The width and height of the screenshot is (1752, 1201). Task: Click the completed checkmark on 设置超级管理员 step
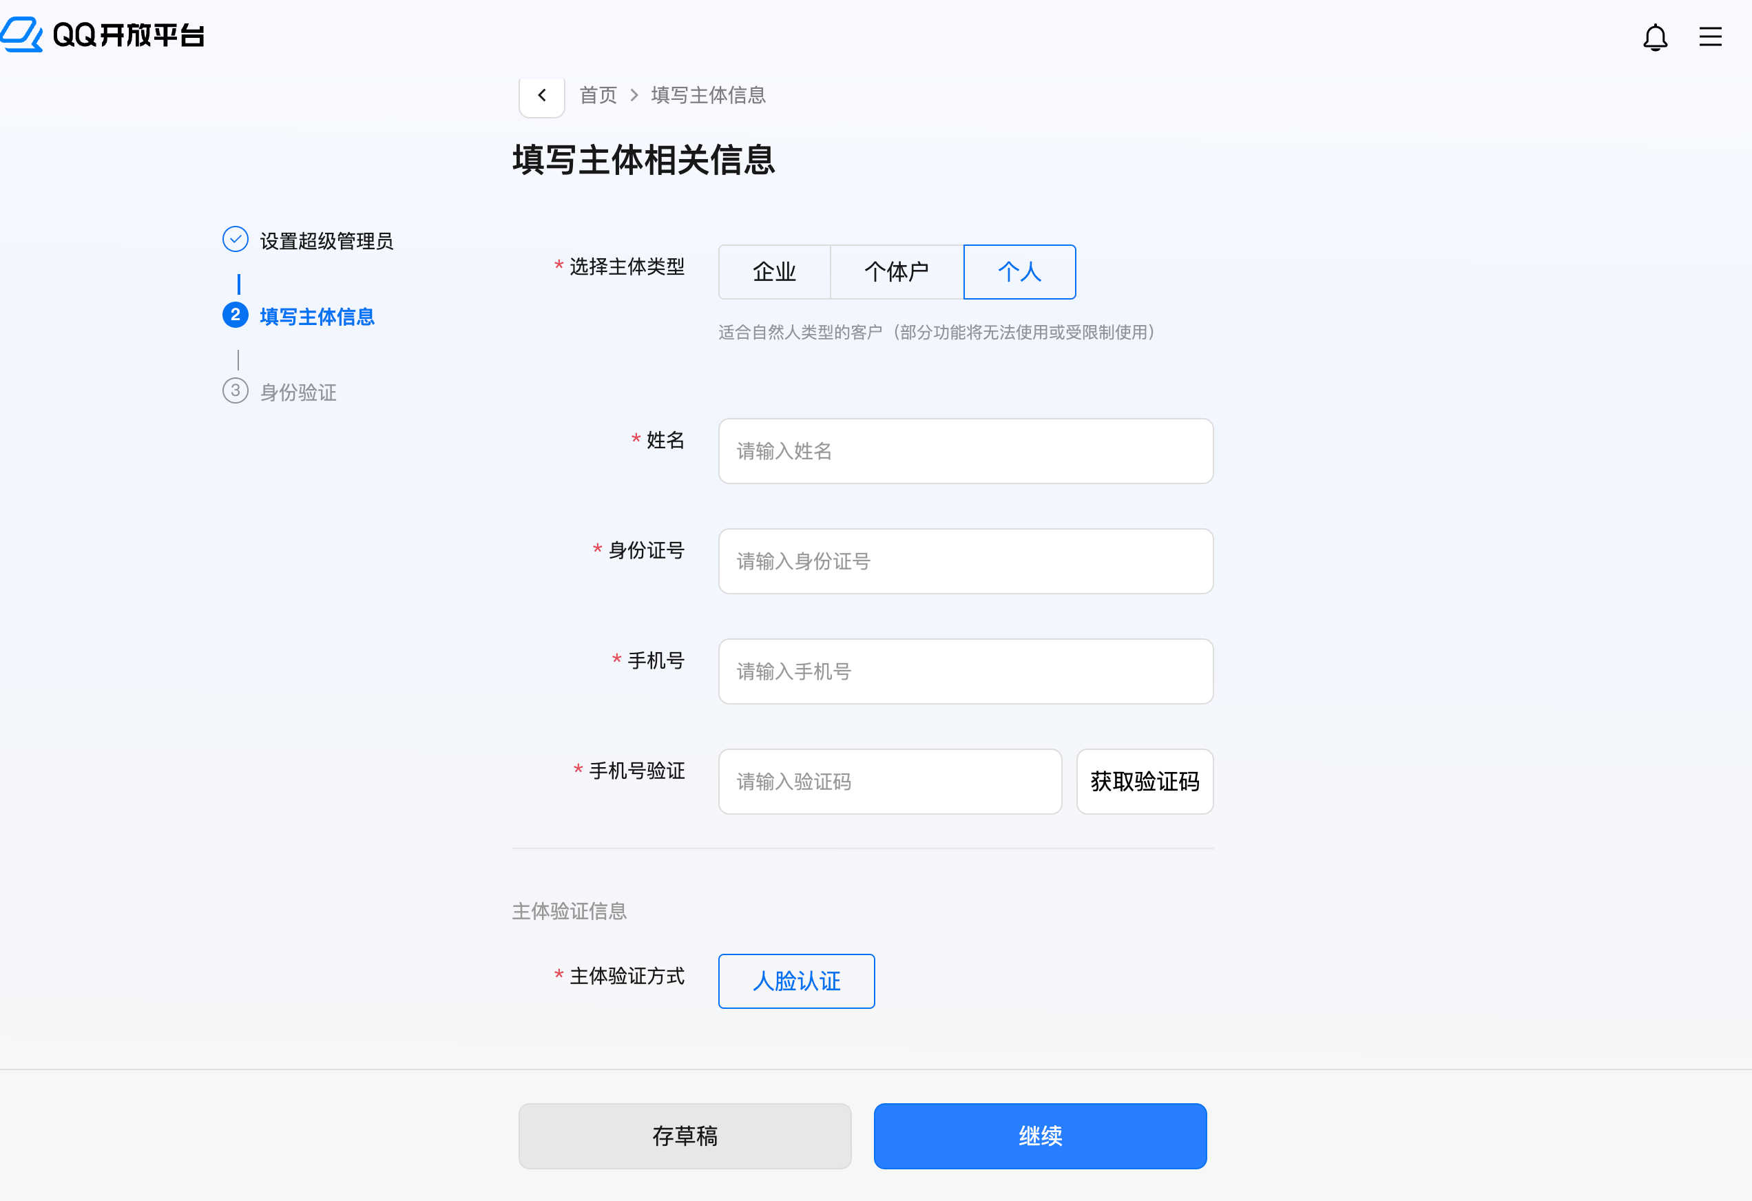236,239
